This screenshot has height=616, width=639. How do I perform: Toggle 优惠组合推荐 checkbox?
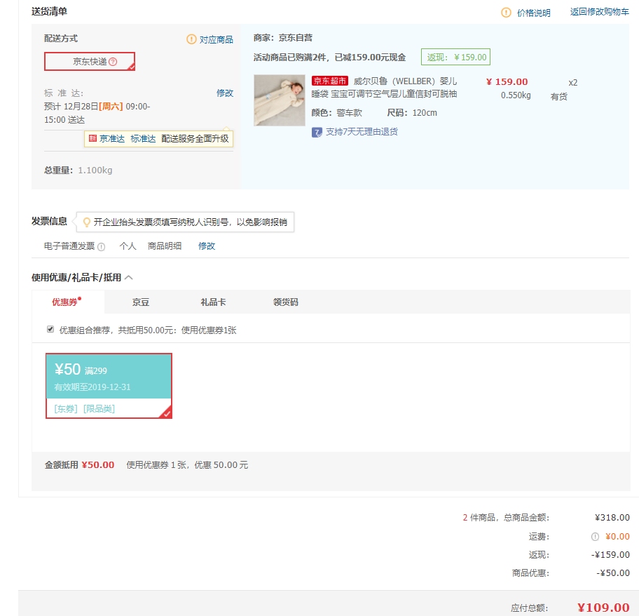click(50, 329)
